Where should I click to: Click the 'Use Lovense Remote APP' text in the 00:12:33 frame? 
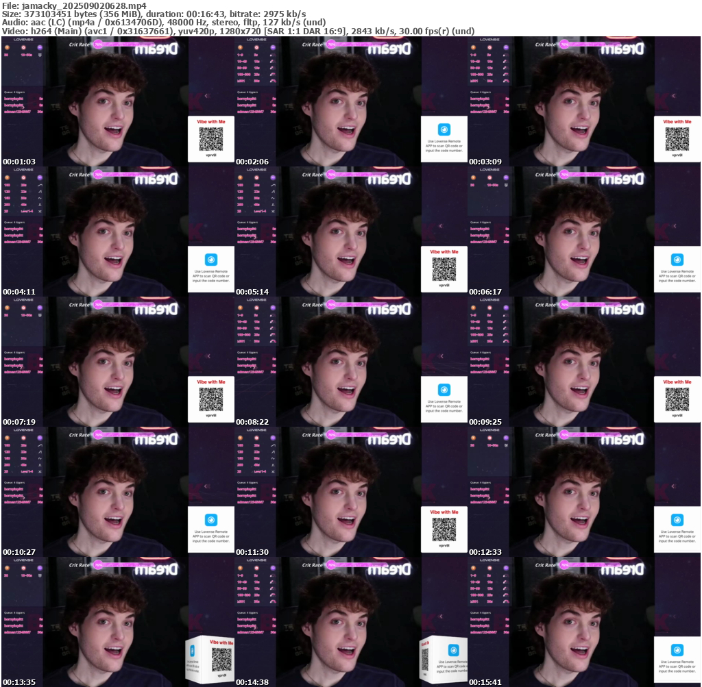pos(677,536)
